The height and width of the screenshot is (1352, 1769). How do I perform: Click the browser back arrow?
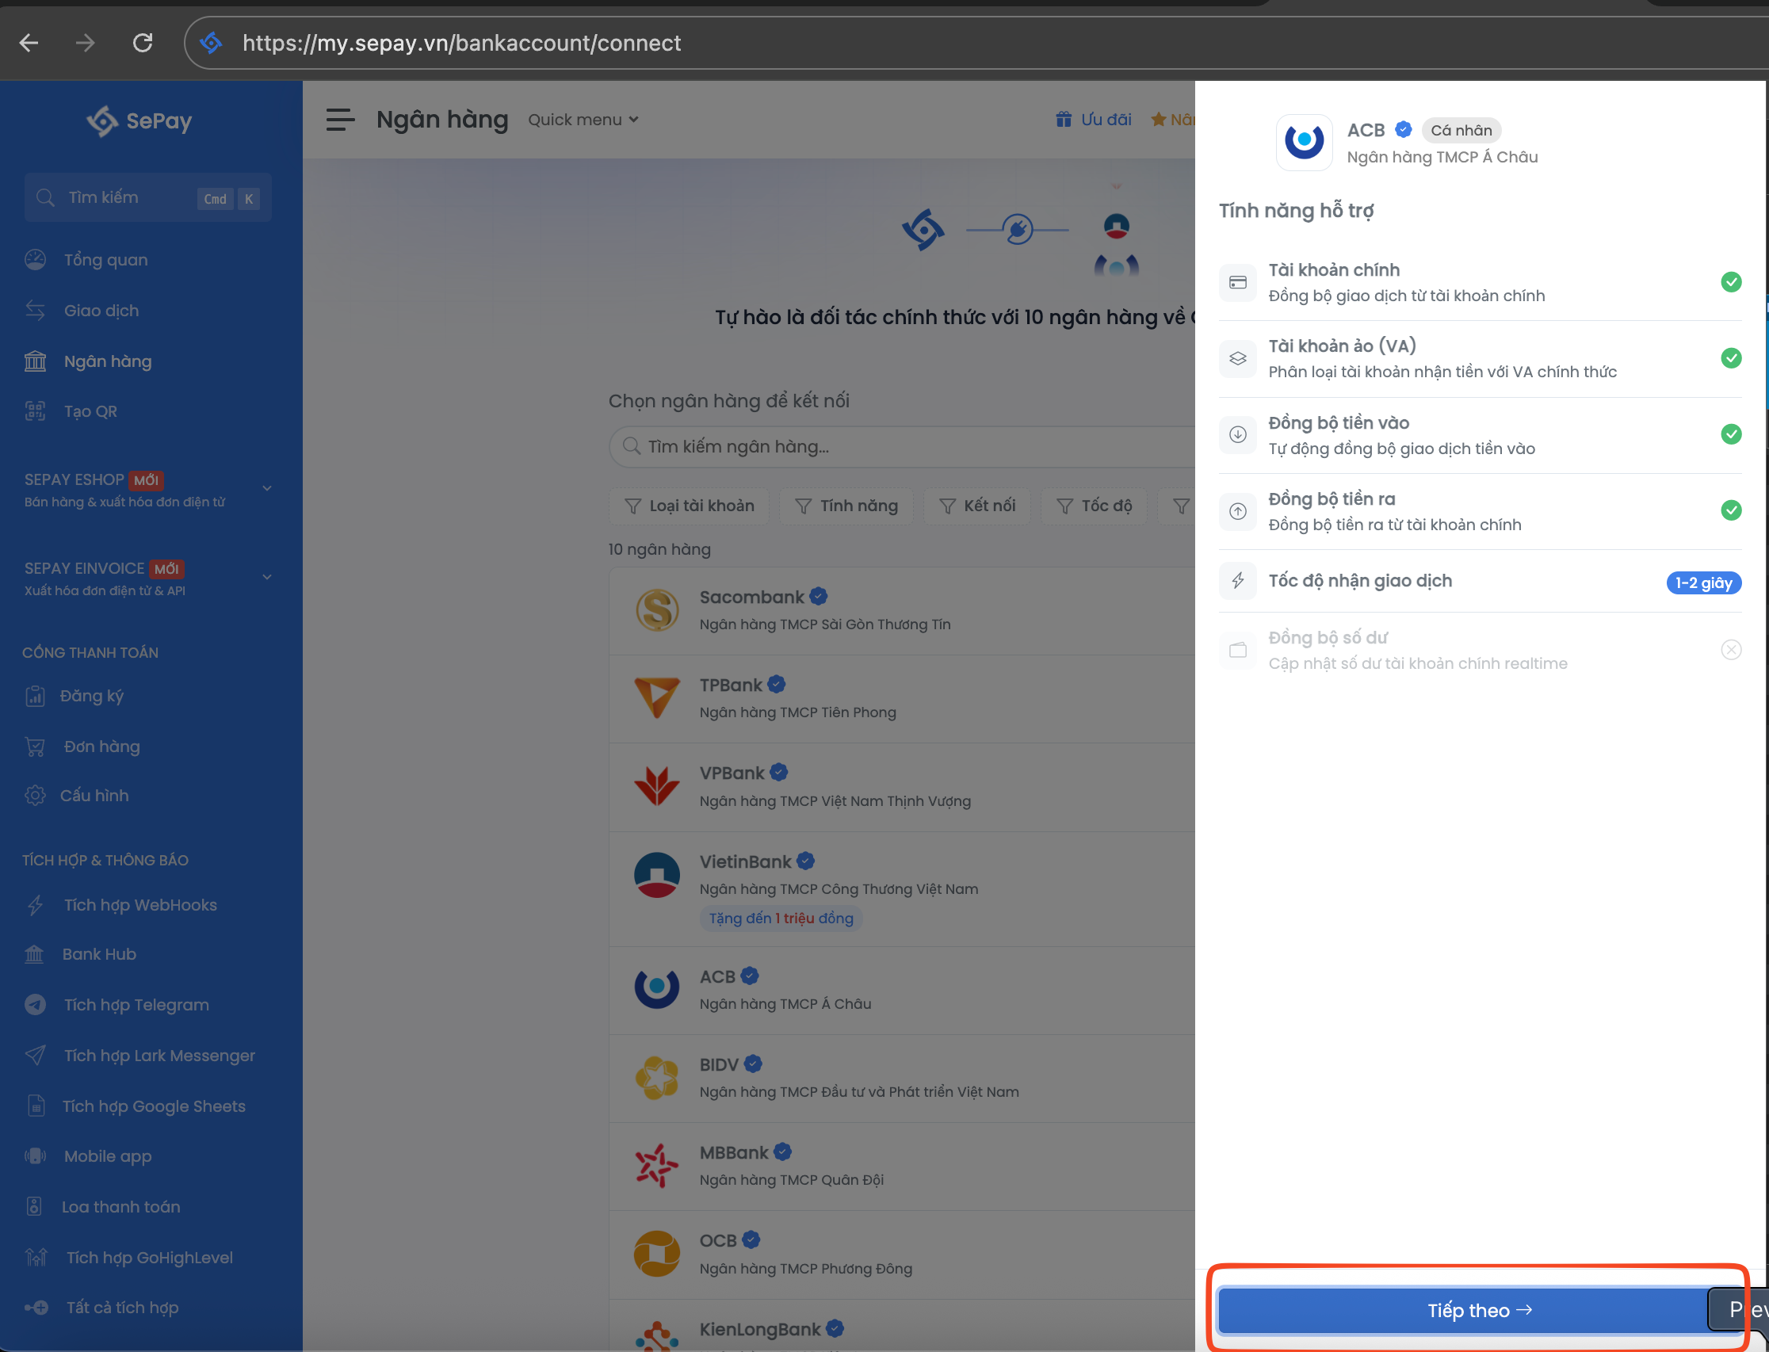pyautogui.click(x=29, y=43)
